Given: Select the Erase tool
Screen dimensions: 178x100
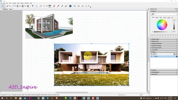Looking at the screenshot, I should tap(54, 6).
